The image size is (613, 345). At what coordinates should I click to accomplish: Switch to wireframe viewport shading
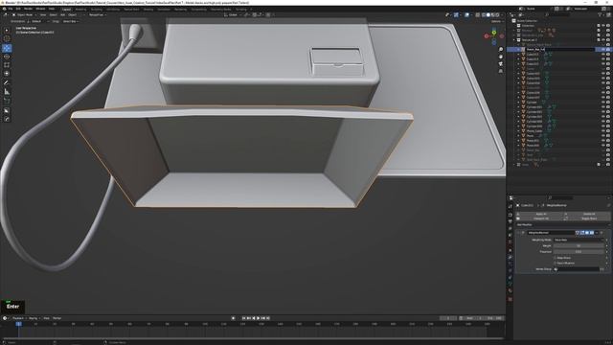pos(483,15)
